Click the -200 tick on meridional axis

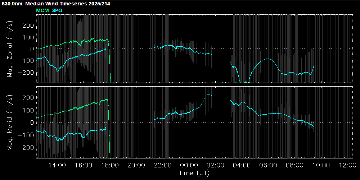(26, 147)
